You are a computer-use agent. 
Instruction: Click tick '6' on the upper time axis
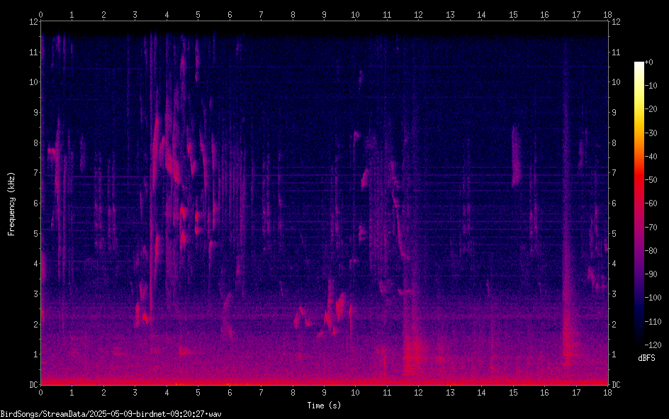(x=230, y=15)
